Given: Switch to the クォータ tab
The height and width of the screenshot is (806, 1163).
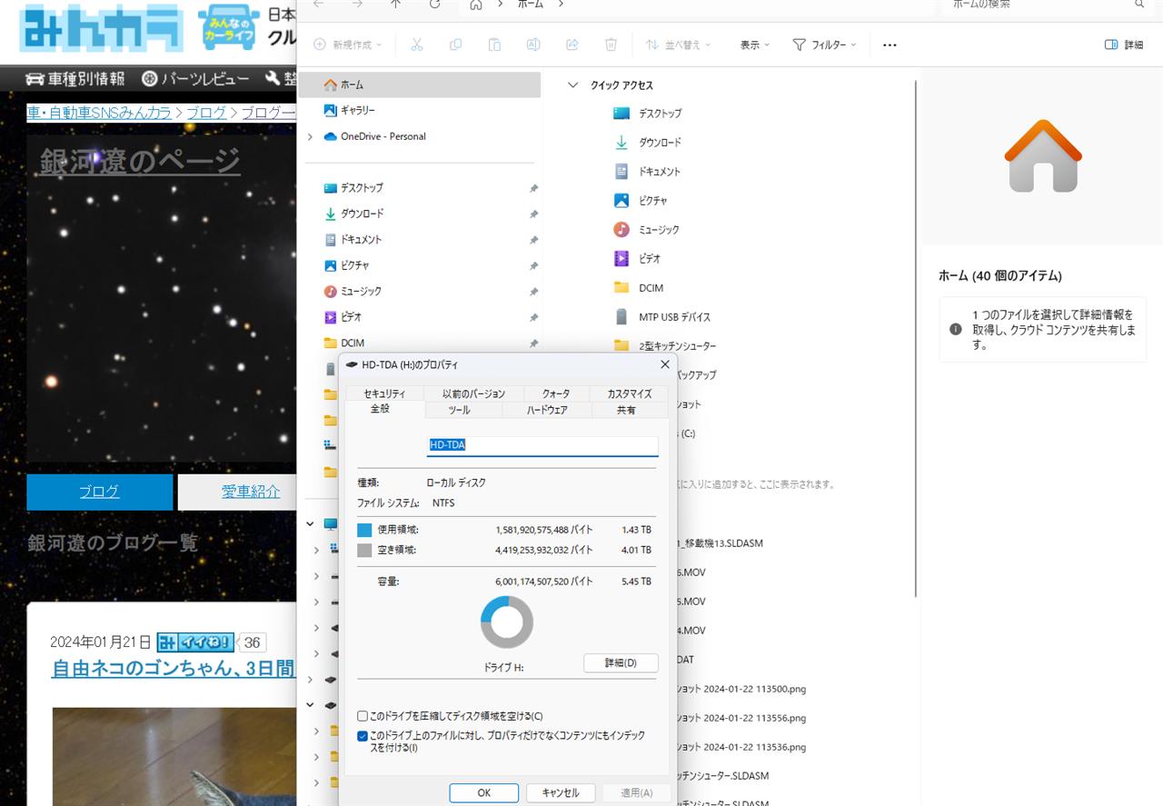Looking at the screenshot, I should coord(556,393).
